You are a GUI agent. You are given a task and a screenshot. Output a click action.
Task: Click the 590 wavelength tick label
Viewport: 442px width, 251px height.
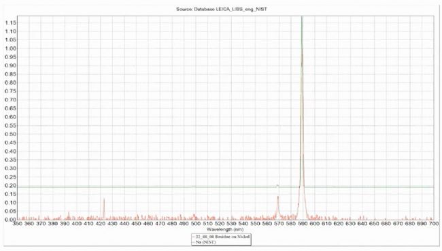pos(303,224)
